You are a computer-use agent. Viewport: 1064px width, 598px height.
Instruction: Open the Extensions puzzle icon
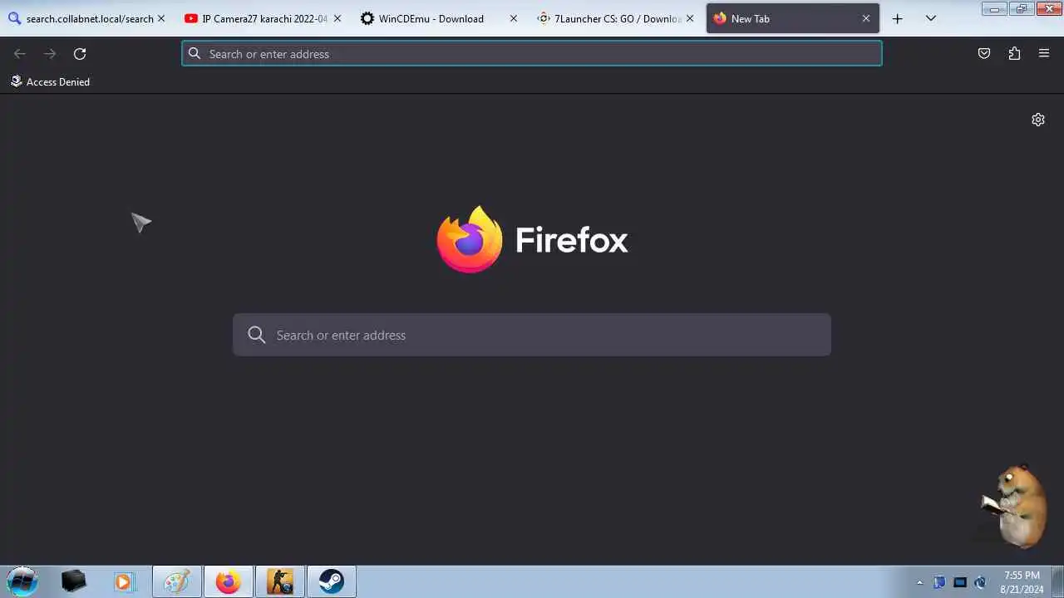coord(1014,54)
